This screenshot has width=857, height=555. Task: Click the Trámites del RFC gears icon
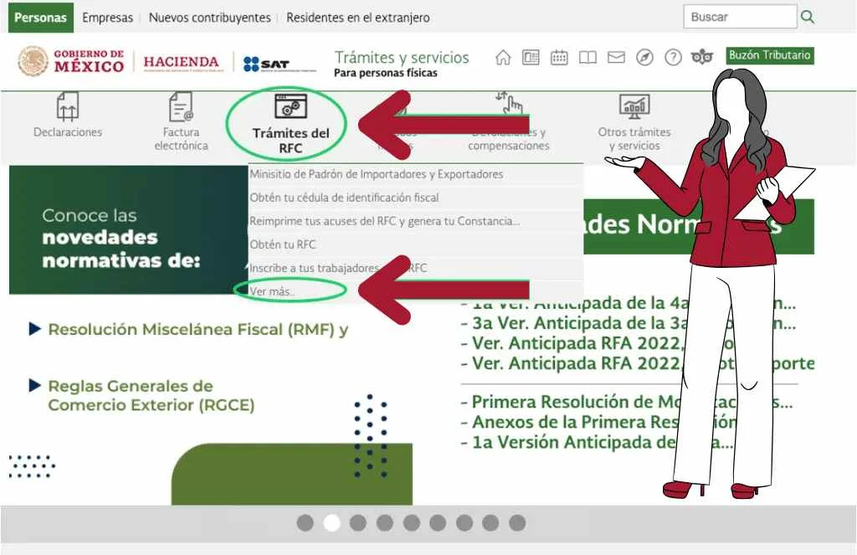tap(290, 106)
